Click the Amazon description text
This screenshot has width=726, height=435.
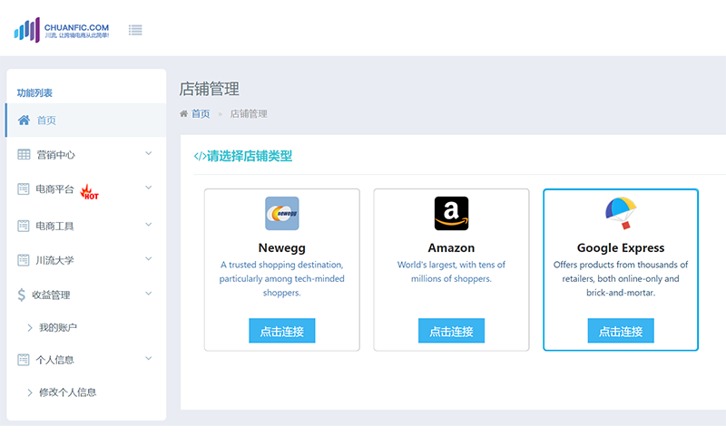click(x=451, y=272)
